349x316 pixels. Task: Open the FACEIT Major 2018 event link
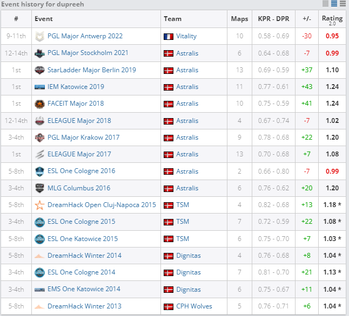76,104
